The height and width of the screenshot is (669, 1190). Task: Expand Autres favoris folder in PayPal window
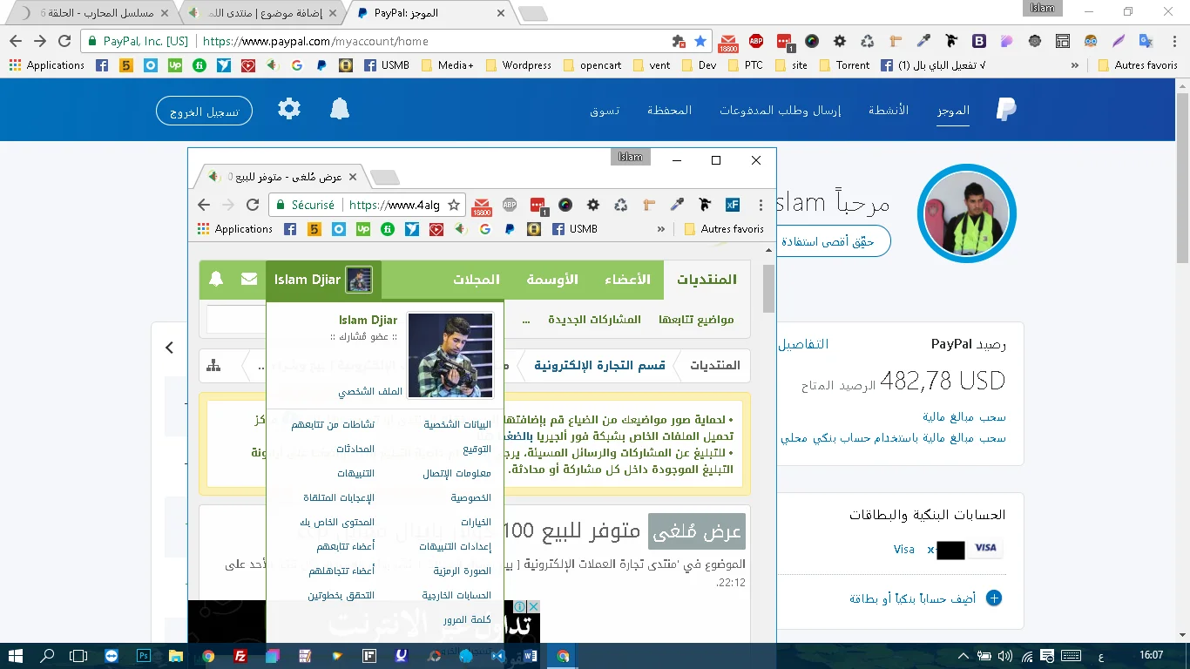pos(1138,65)
